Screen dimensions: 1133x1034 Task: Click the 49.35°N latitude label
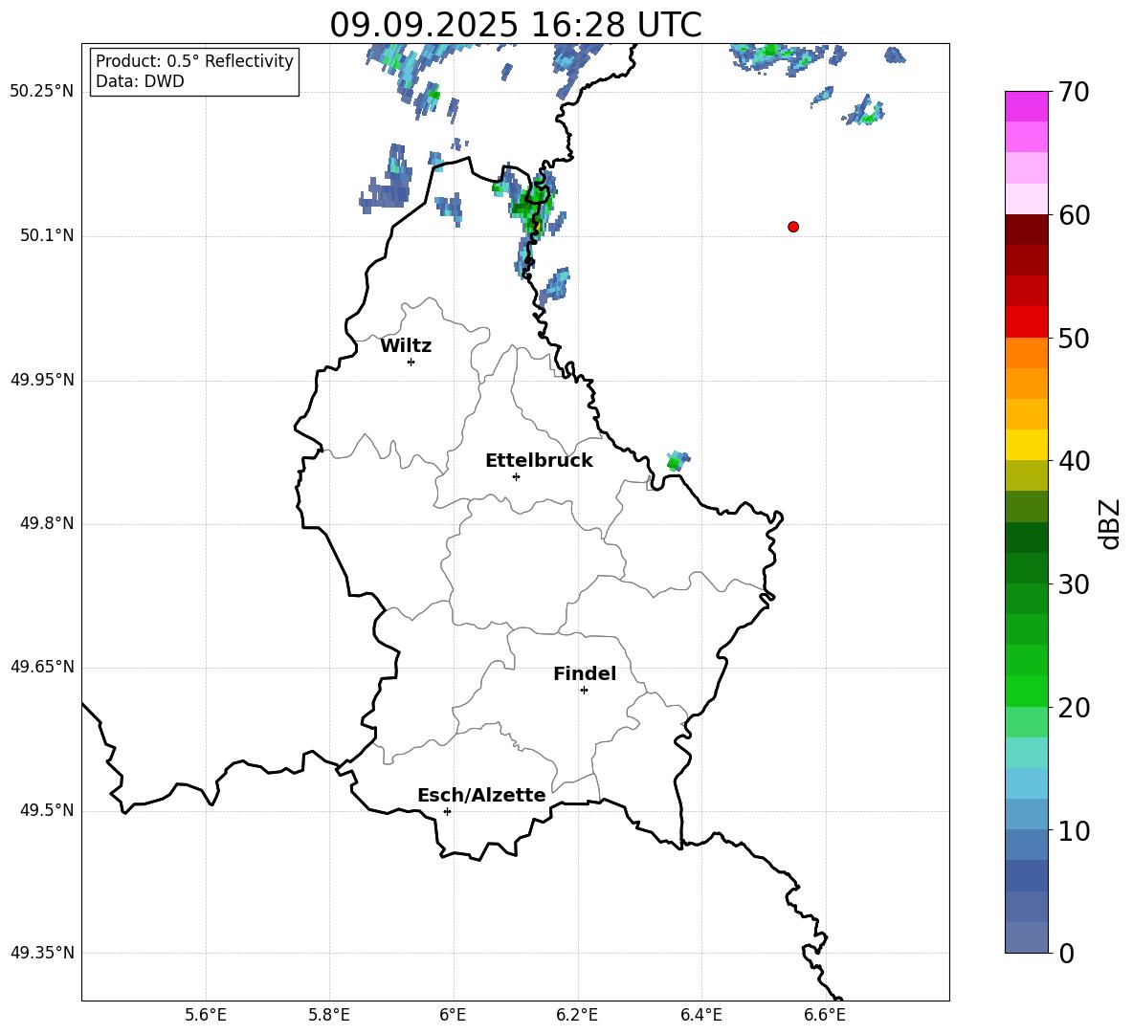pyautogui.click(x=42, y=953)
